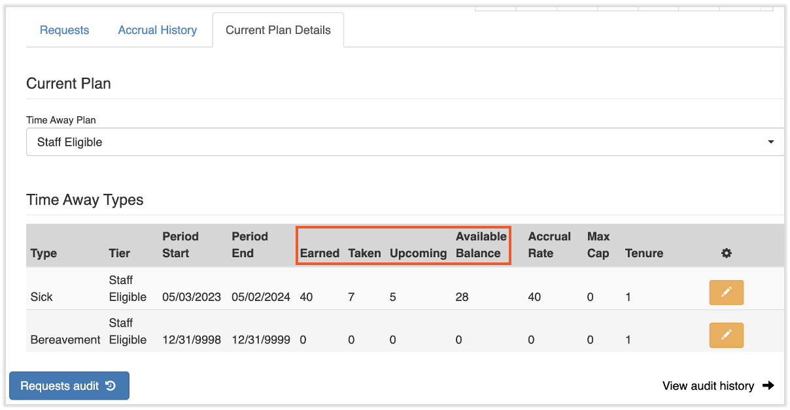This screenshot has height=410, width=790.
Task: Switch to the Requests tab
Action: click(64, 30)
